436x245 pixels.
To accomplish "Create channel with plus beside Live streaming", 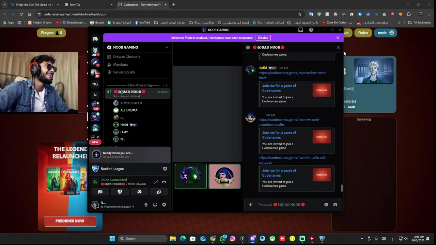I will pyautogui.click(x=167, y=85).
